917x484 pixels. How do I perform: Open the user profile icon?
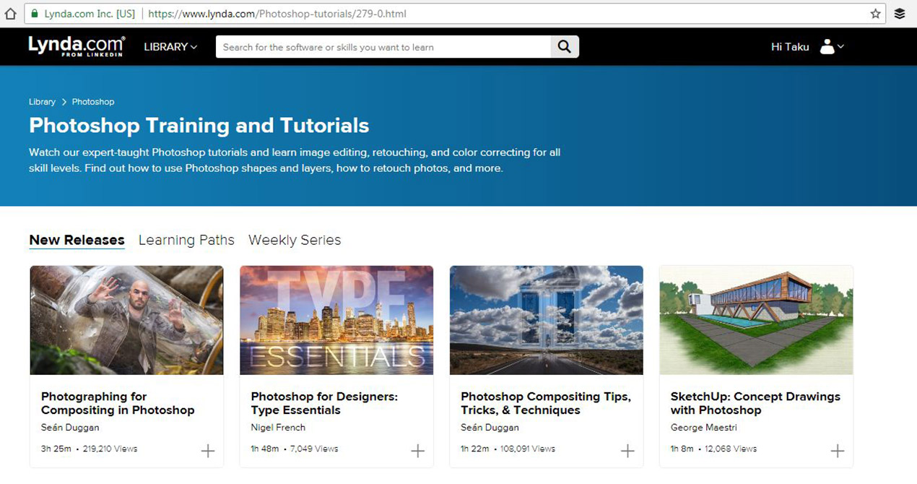tap(827, 47)
